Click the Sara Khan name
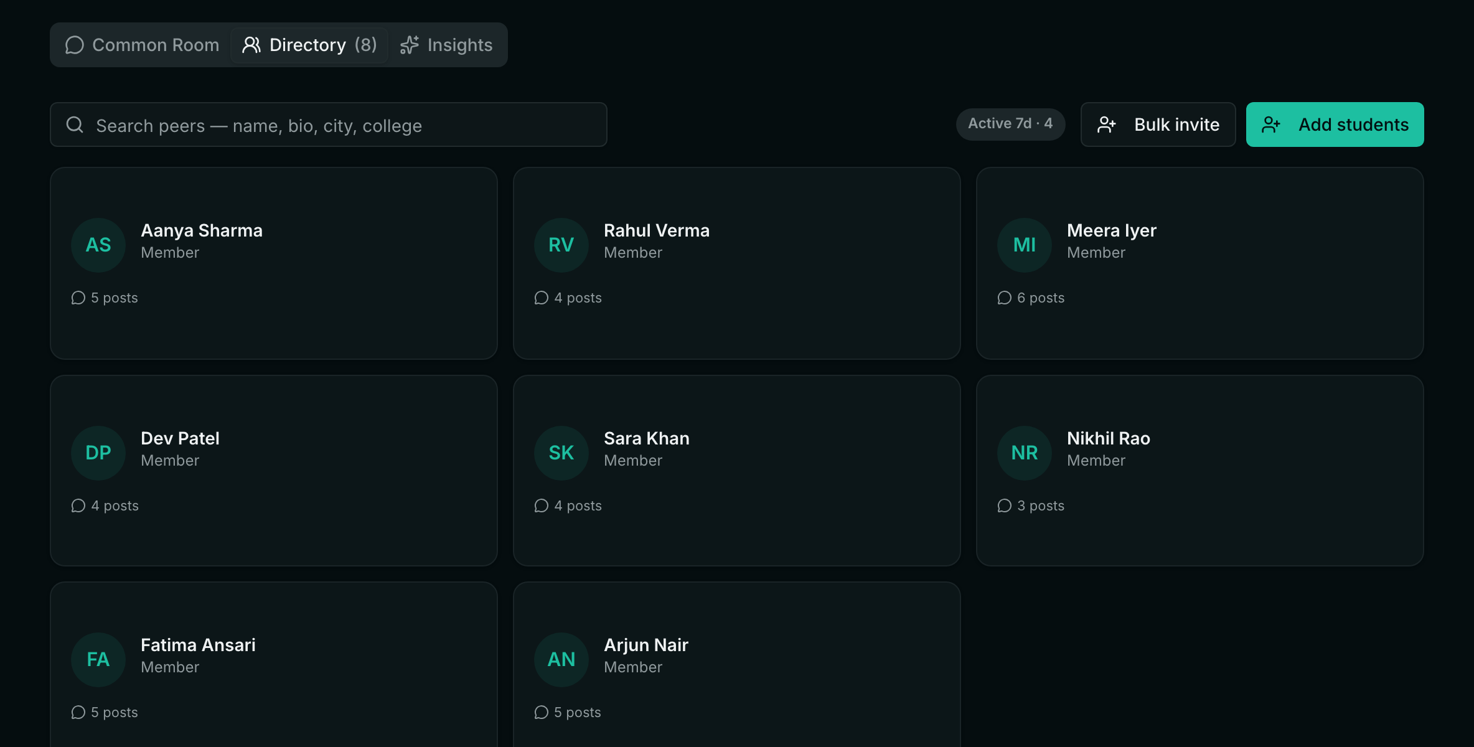This screenshot has height=747, width=1474. click(x=647, y=439)
